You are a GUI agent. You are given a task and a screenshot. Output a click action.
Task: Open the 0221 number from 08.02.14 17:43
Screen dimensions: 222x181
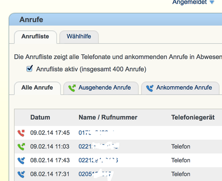click(x=98, y=160)
